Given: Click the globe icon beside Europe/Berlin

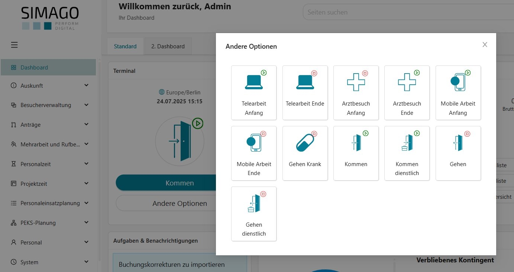Looking at the screenshot, I should (x=162, y=92).
